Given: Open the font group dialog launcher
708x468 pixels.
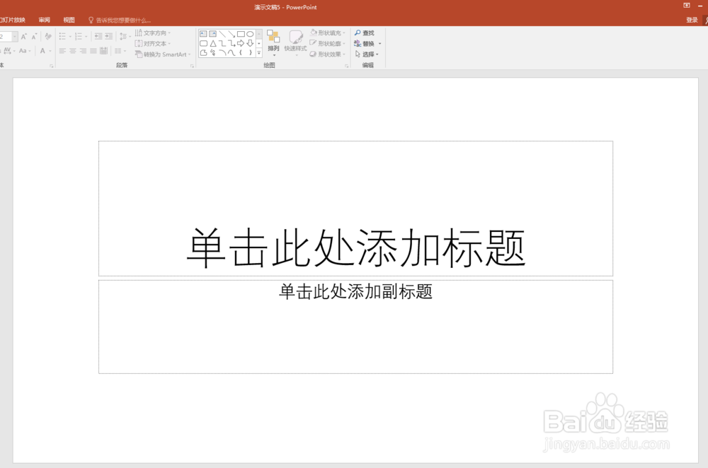Looking at the screenshot, I should (52, 66).
